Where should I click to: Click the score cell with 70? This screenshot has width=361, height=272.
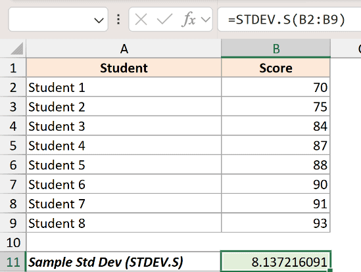click(x=276, y=87)
